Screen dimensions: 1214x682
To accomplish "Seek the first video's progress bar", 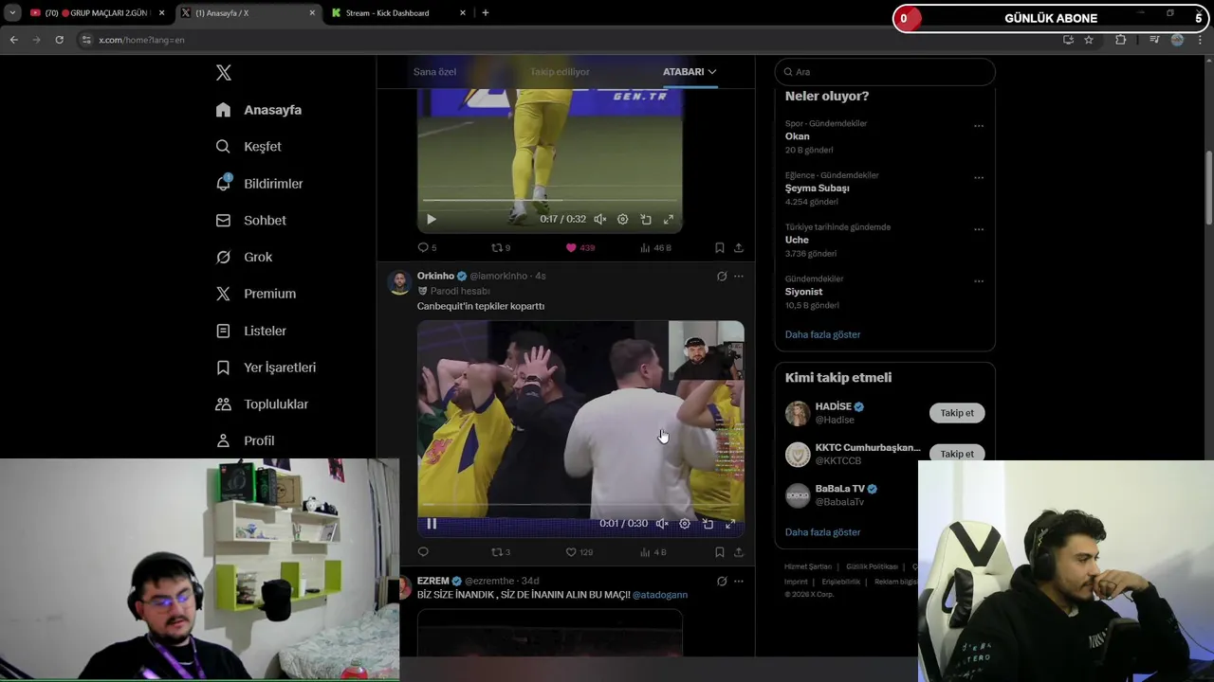I will (550, 201).
